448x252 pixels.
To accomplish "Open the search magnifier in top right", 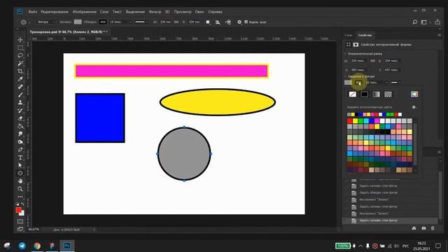I will click(415, 22).
